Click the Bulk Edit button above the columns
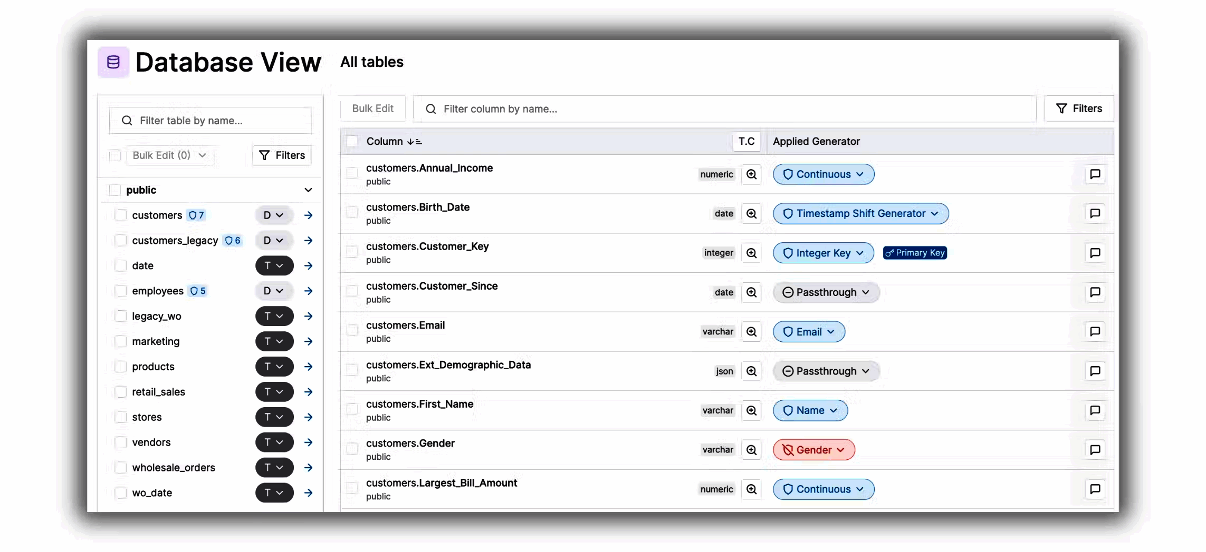This screenshot has height=552, width=1206. coord(372,109)
